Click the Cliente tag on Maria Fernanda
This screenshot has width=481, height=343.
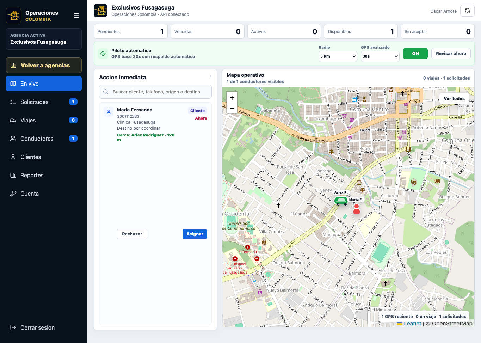[x=197, y=111]
